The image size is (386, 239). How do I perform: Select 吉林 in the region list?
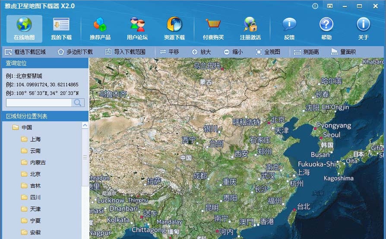35,186
